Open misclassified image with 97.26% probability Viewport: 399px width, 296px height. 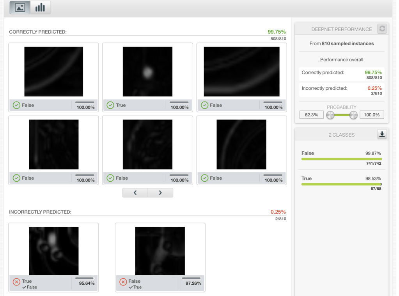click(160, 251)
